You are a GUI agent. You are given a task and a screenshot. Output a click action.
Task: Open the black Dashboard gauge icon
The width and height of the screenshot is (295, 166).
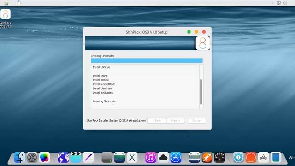pos(219,157)
